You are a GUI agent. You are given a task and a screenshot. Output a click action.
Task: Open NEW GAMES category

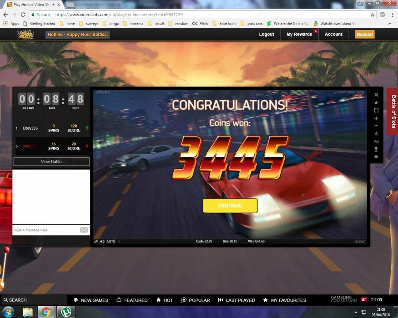[x=91, y=300]
